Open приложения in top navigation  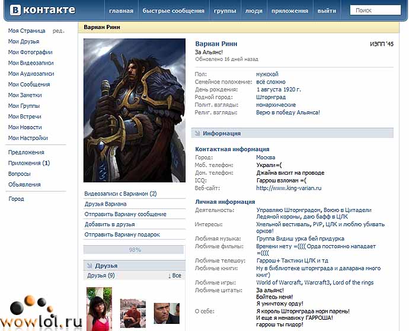(290, 11)
